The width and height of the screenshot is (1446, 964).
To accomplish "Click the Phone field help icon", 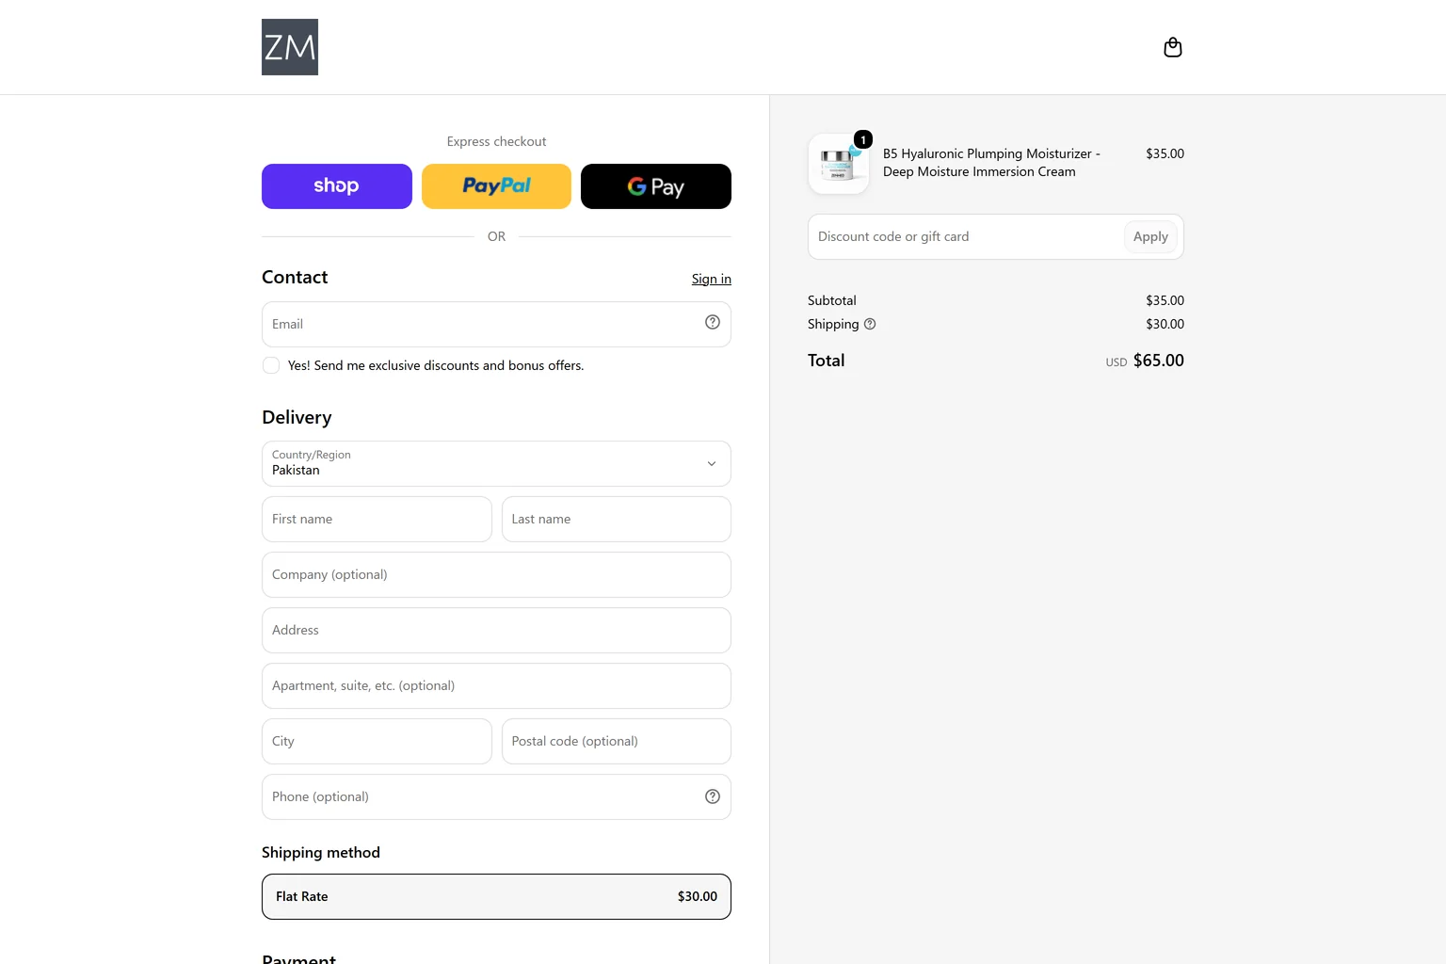I will [x=713, y=796].
